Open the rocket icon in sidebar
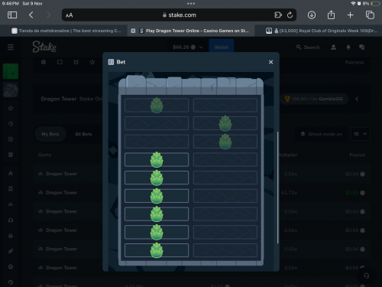 (x=11, y=251)
